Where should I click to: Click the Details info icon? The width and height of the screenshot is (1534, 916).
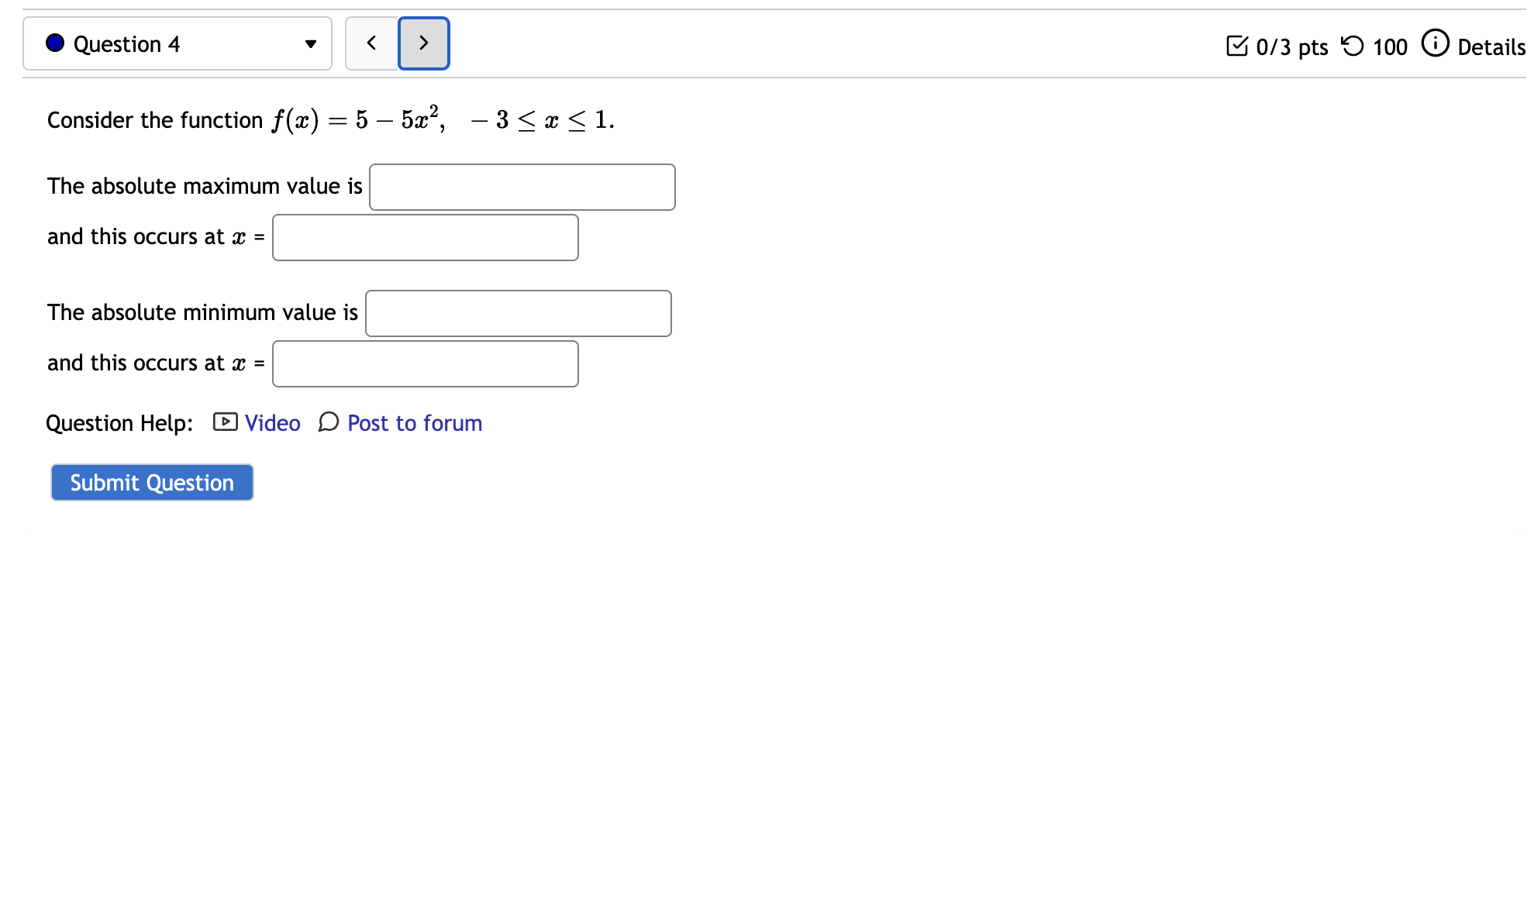pyautogui.click(x=1436, y=44)
